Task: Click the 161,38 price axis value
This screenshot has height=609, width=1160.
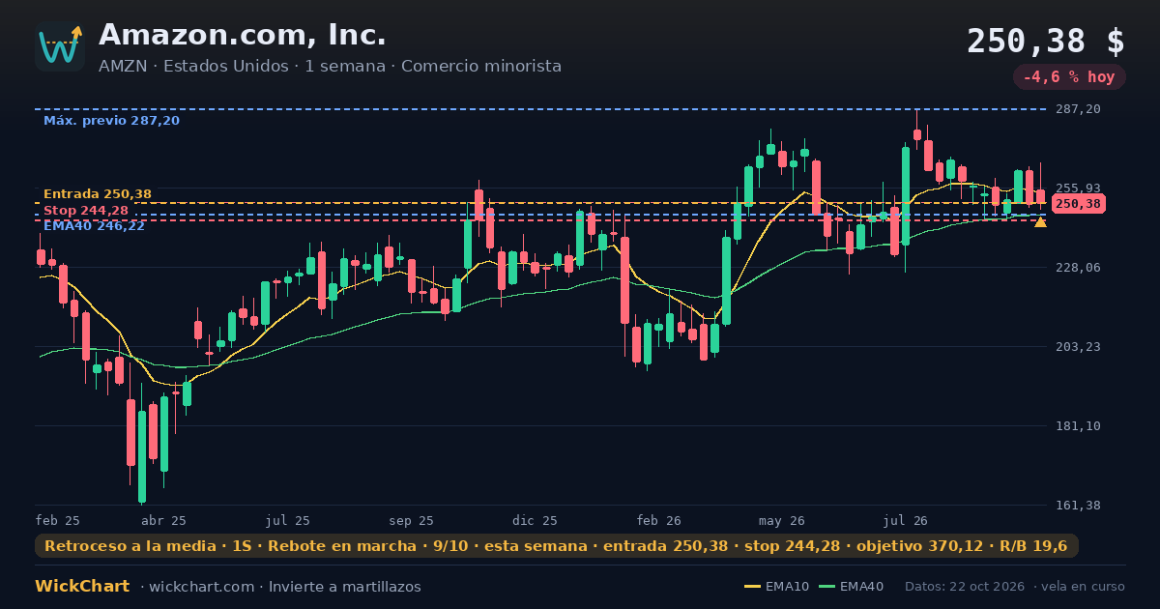Action: click(1079, 506)
